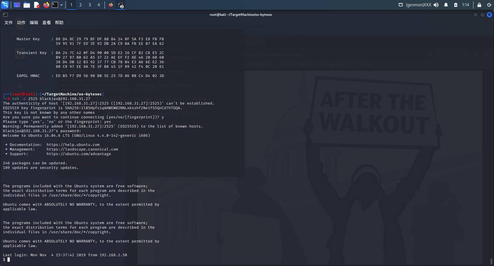
Task: Click the https://landscape.canonical.com link
Action: (x=82, y=149)
